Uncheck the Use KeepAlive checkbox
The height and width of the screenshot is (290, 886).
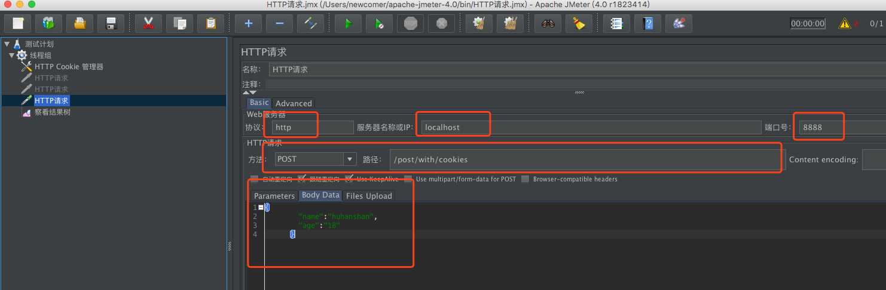click(x=349, y=179)
